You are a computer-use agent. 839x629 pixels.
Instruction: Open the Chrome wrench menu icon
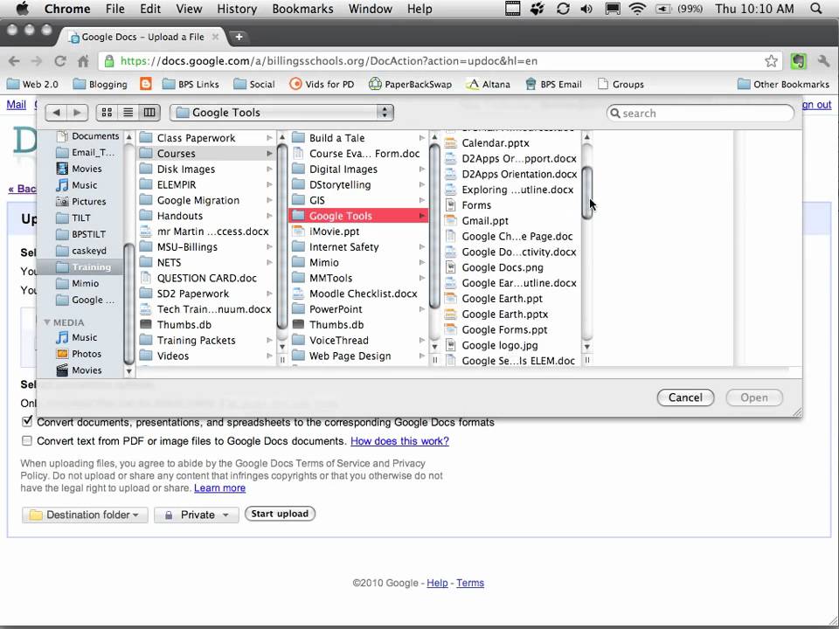[823, 61]
